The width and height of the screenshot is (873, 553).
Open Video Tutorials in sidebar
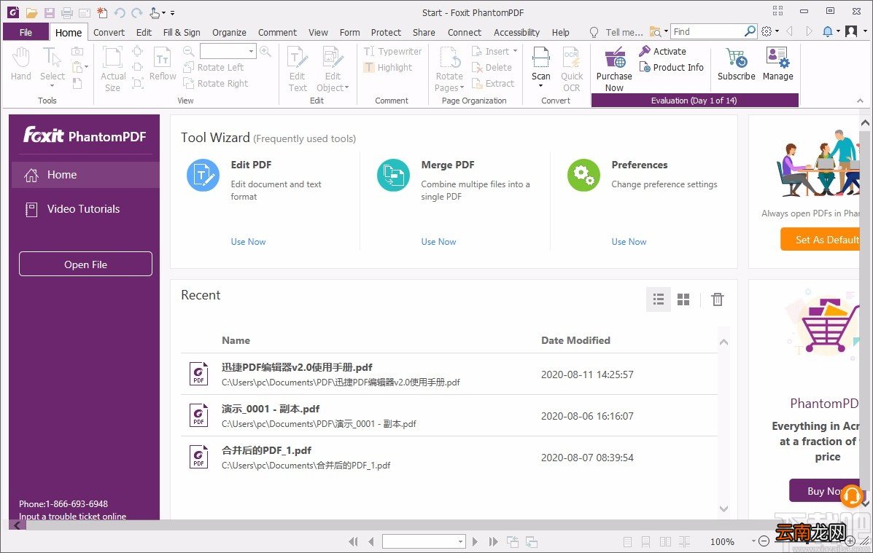click(x=84, y=209)
